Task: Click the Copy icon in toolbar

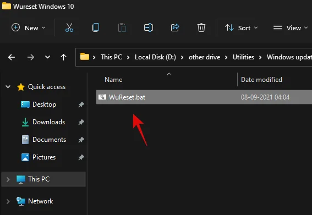Action: 96,27
